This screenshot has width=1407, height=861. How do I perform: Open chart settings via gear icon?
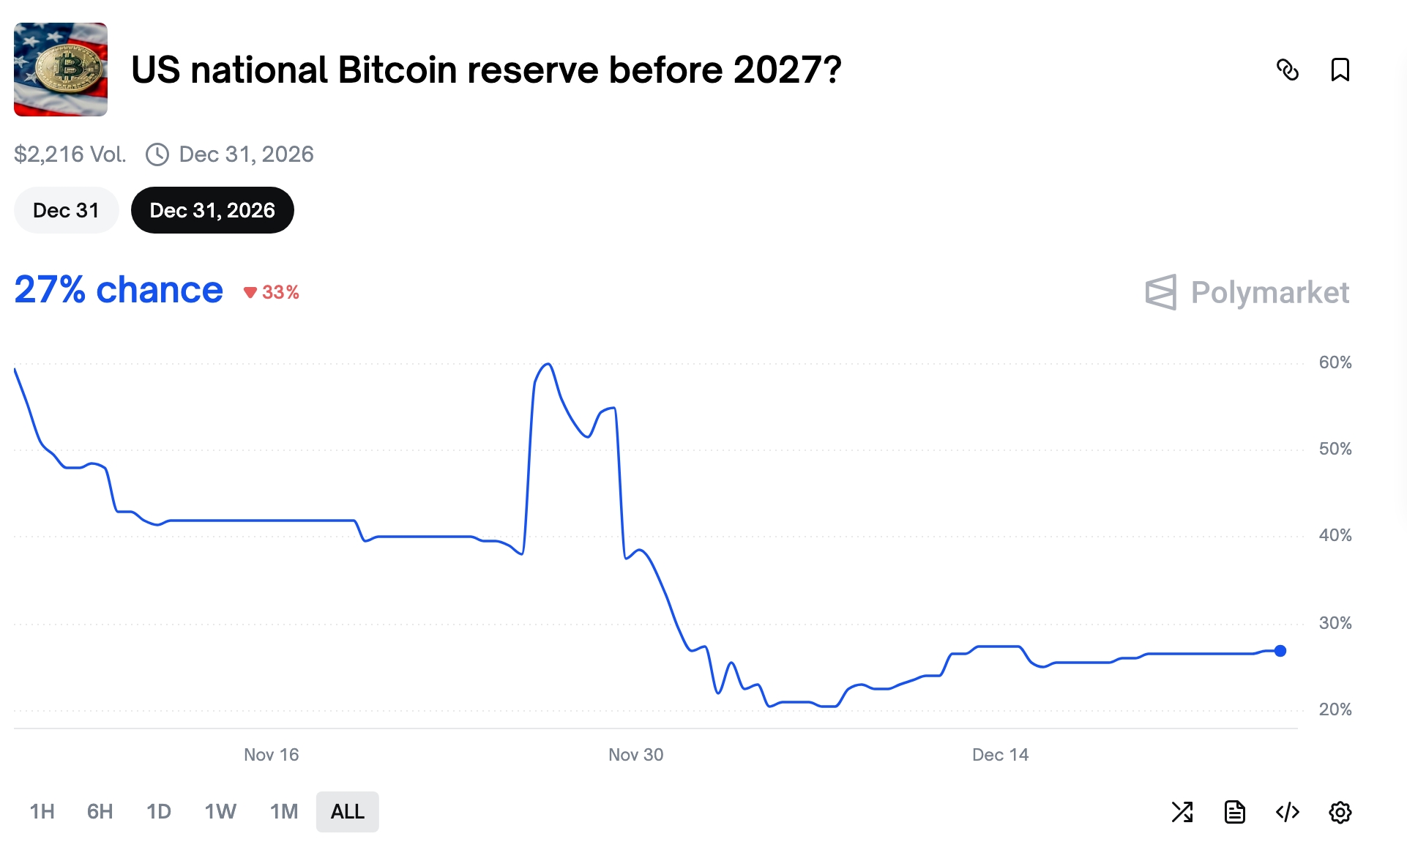(x=1342, y=812)
